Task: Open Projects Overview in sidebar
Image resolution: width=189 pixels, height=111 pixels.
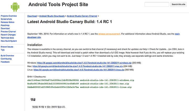Action: click(x=9, y=16)
